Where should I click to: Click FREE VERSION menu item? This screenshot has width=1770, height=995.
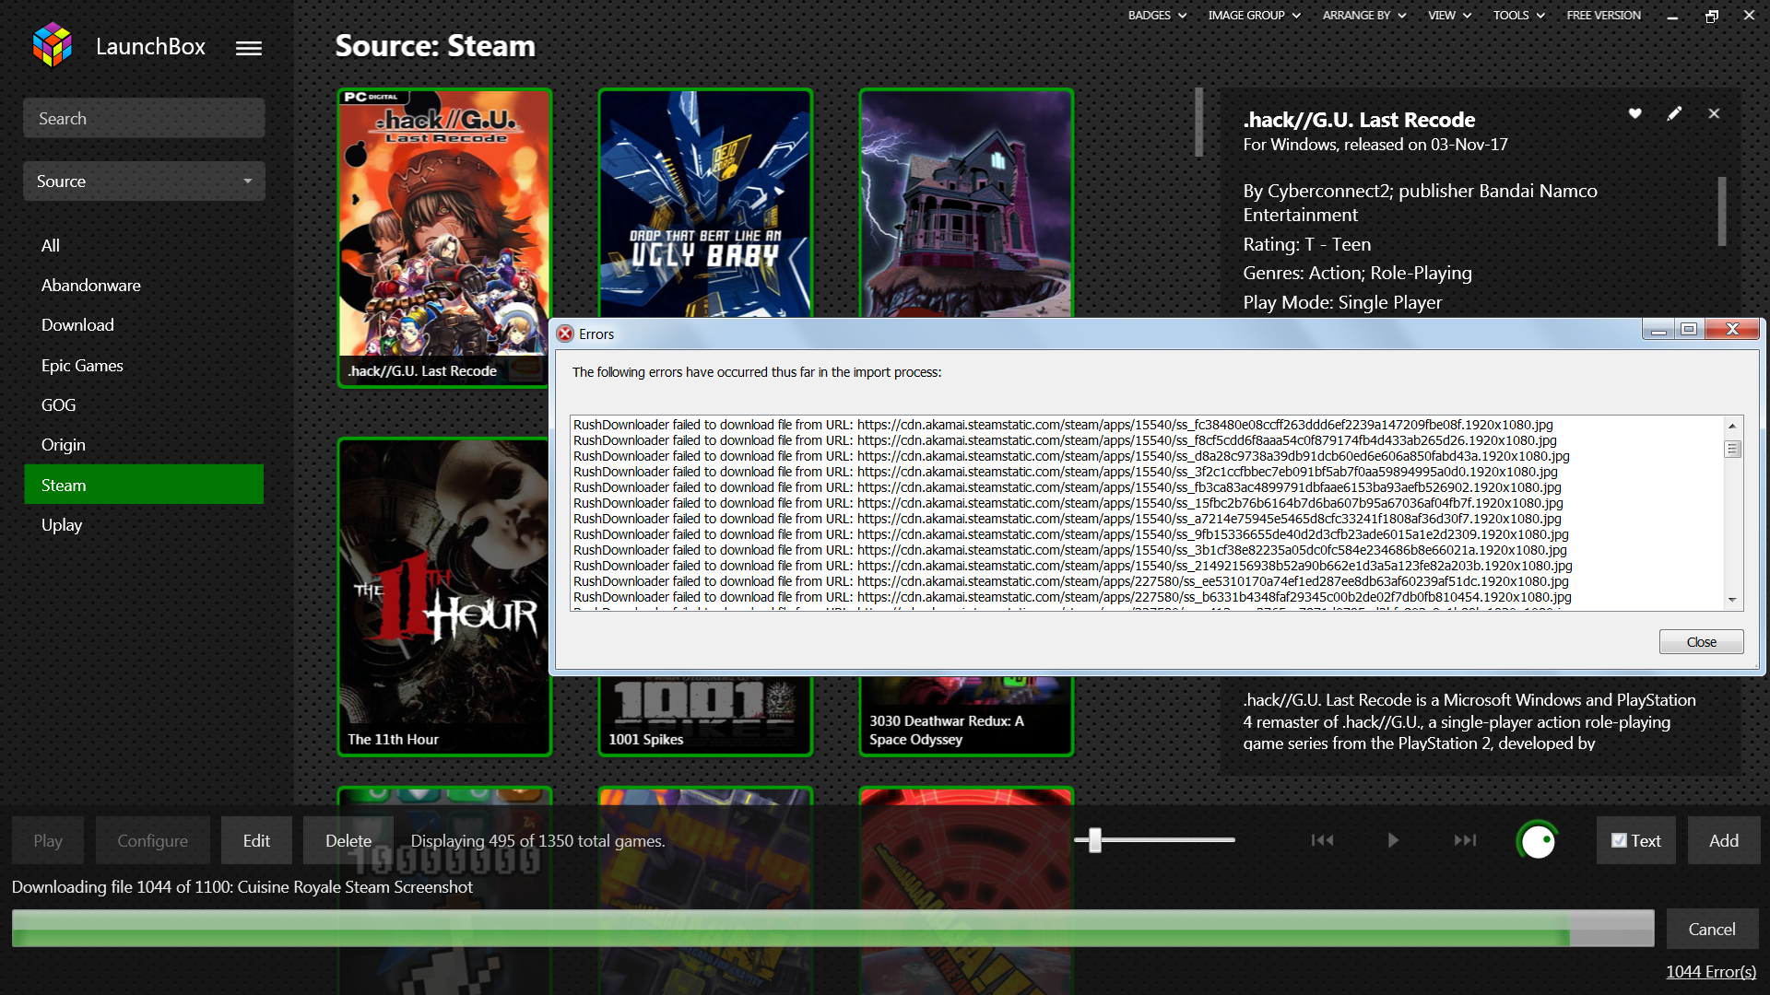[1603, 15]
